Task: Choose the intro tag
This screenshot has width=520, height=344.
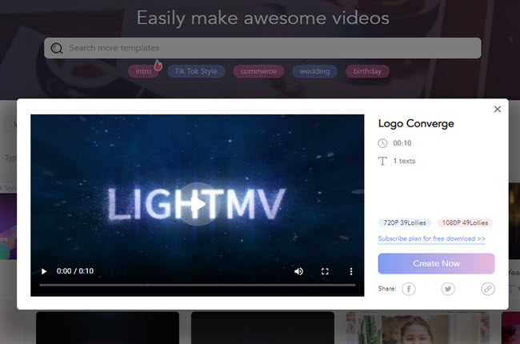Action: click(x=143, y=71)
